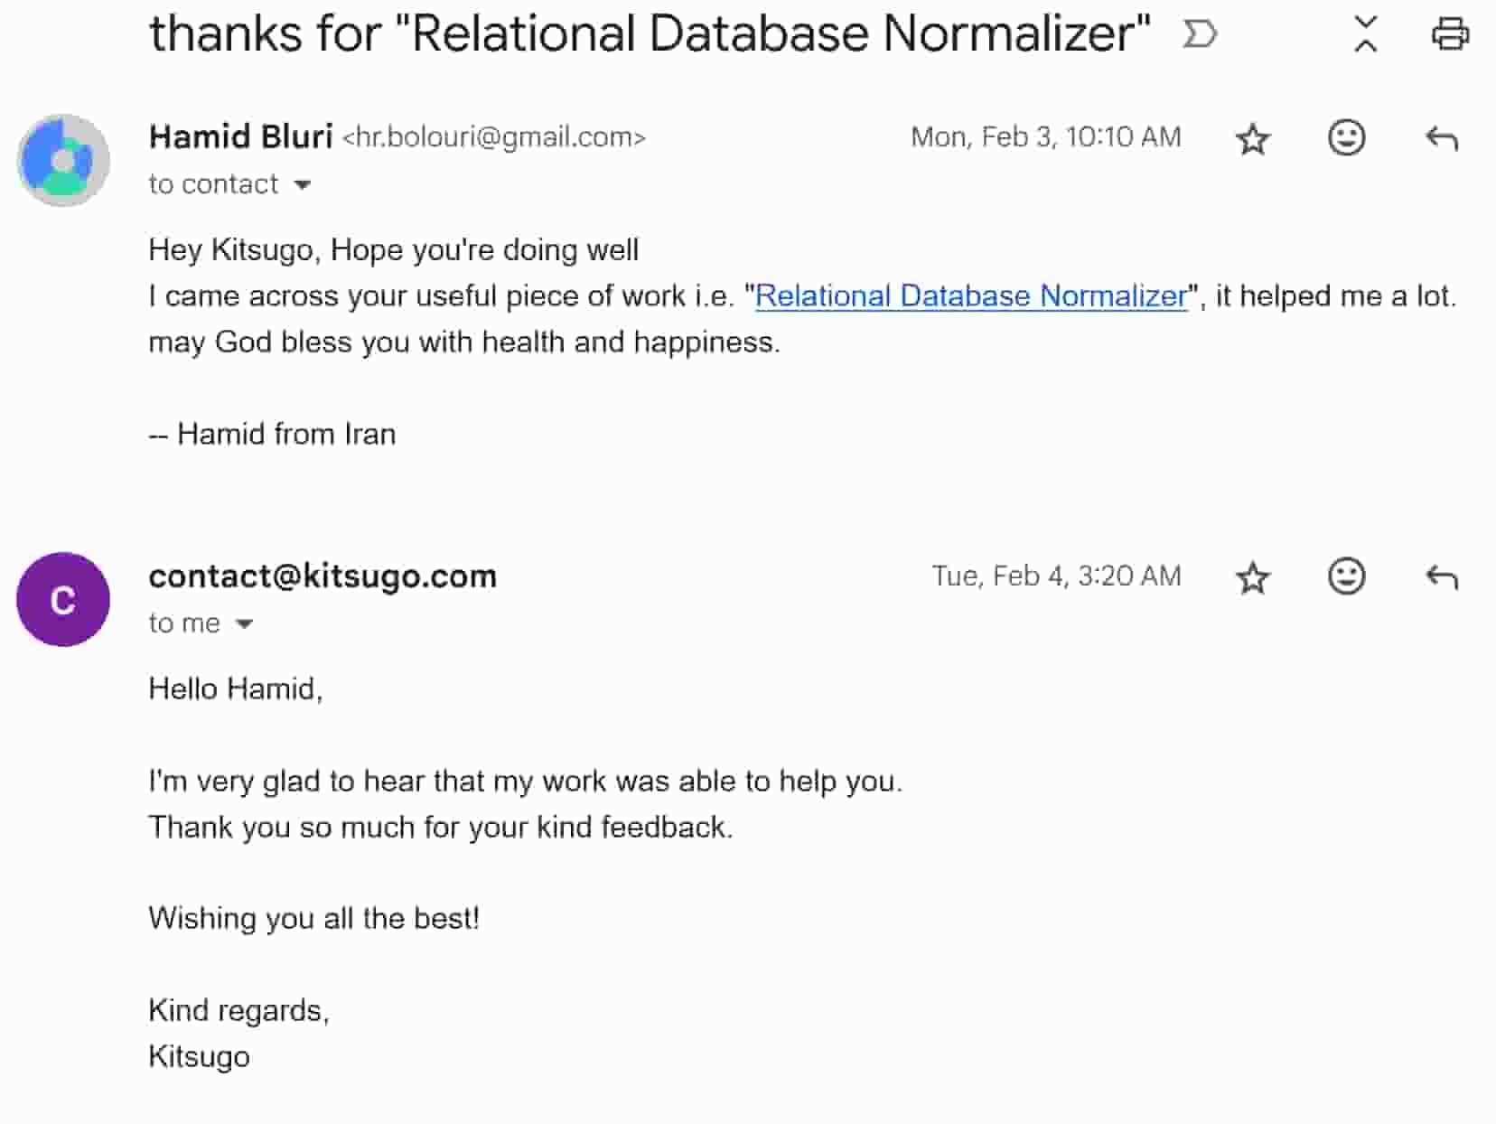Add emoji reaction to Hamid's email
Screen dimensions: 1496x1124
point(1346,138)
